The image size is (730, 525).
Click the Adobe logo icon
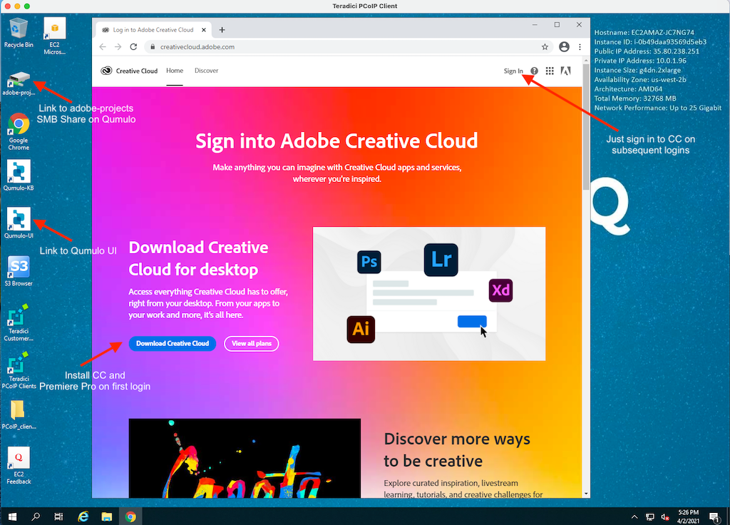(565, 71)
